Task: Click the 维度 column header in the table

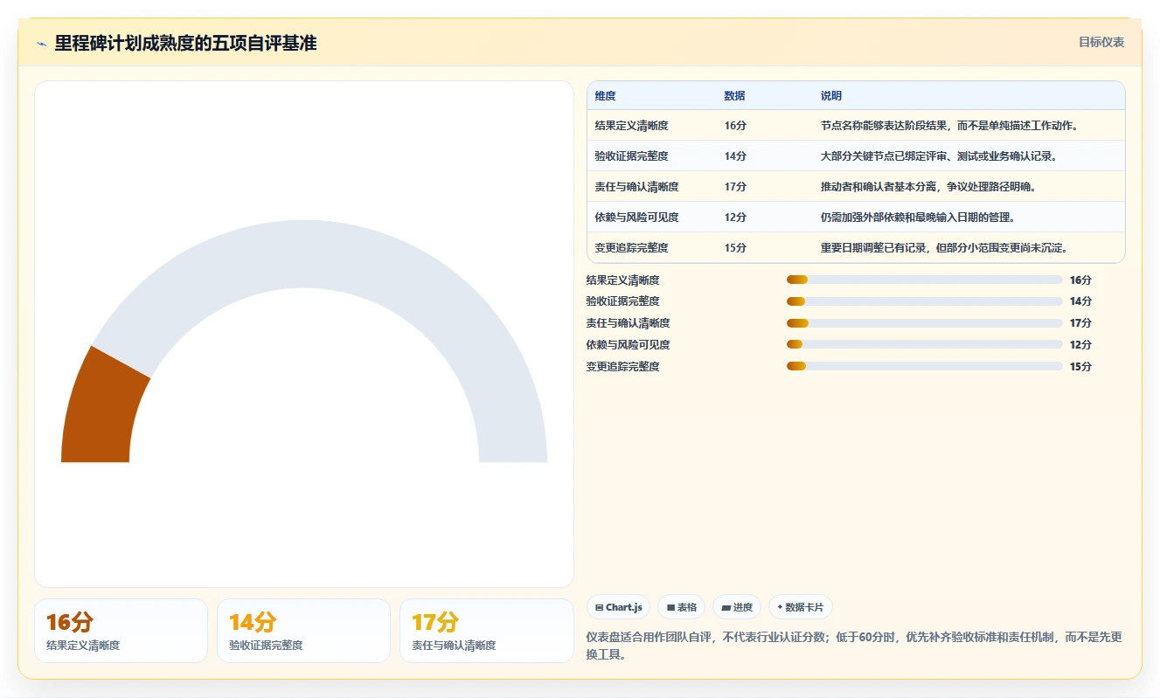Action: pyautogui.click(x=605, y=96)
